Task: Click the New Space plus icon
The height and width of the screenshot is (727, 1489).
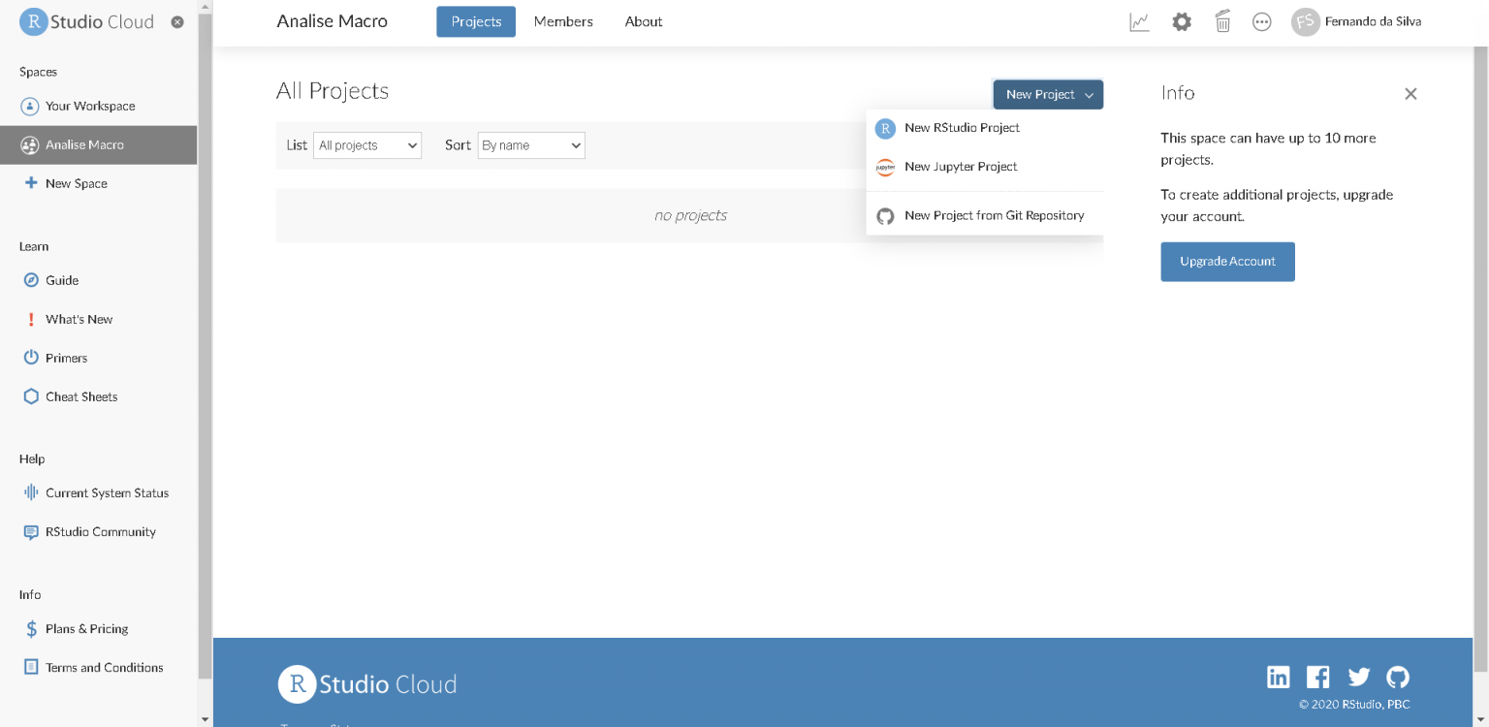Action: [30, 183]
